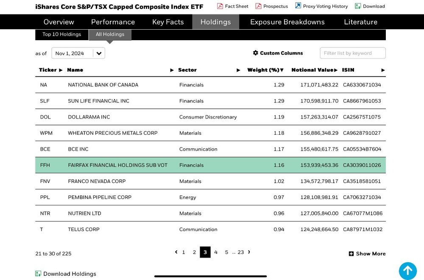Click the blue scroll-to-top arrow button

[x=408, y=271]
